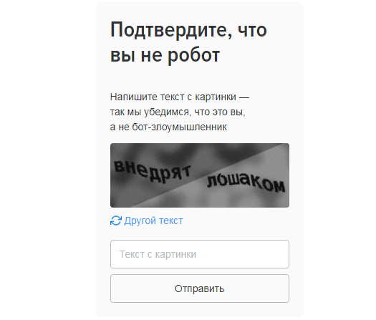Click the line так мы убедимся, что это вы
This screenshot has width=376, height=320.
pos(178,112)
